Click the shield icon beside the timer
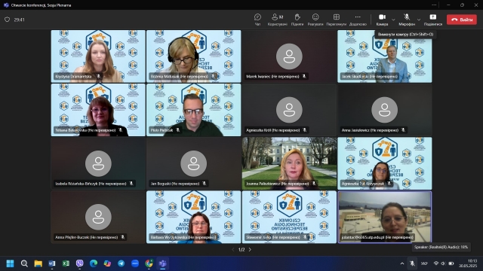Image resolution: width=483 pixels, height=271 pixels. click(x=7, y=20)
